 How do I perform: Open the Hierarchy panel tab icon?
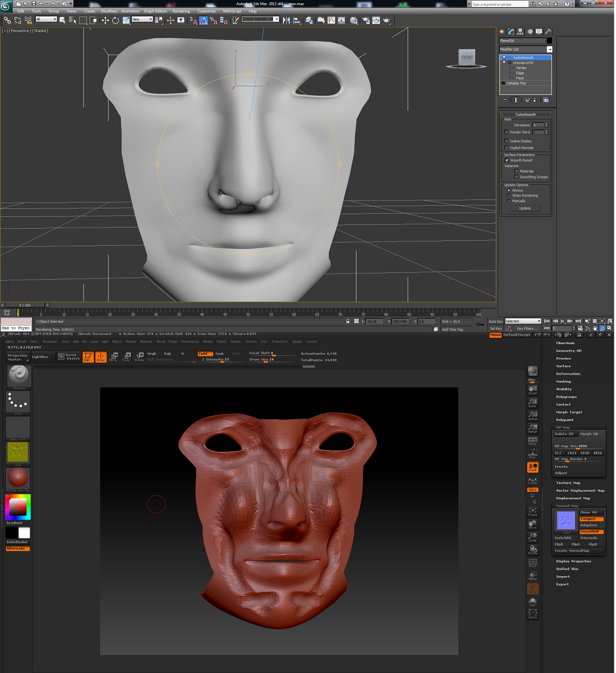click(x=520, y=32)
